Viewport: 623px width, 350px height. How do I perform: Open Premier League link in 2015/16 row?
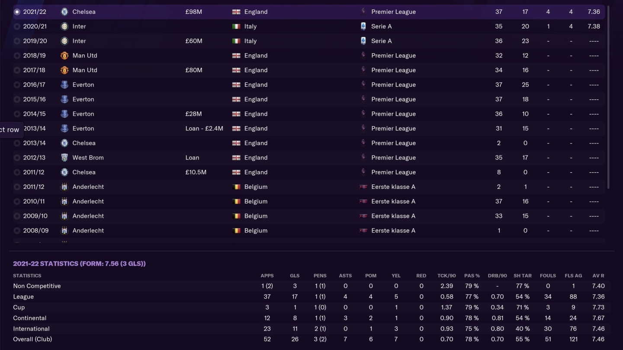tap(393, 99)
